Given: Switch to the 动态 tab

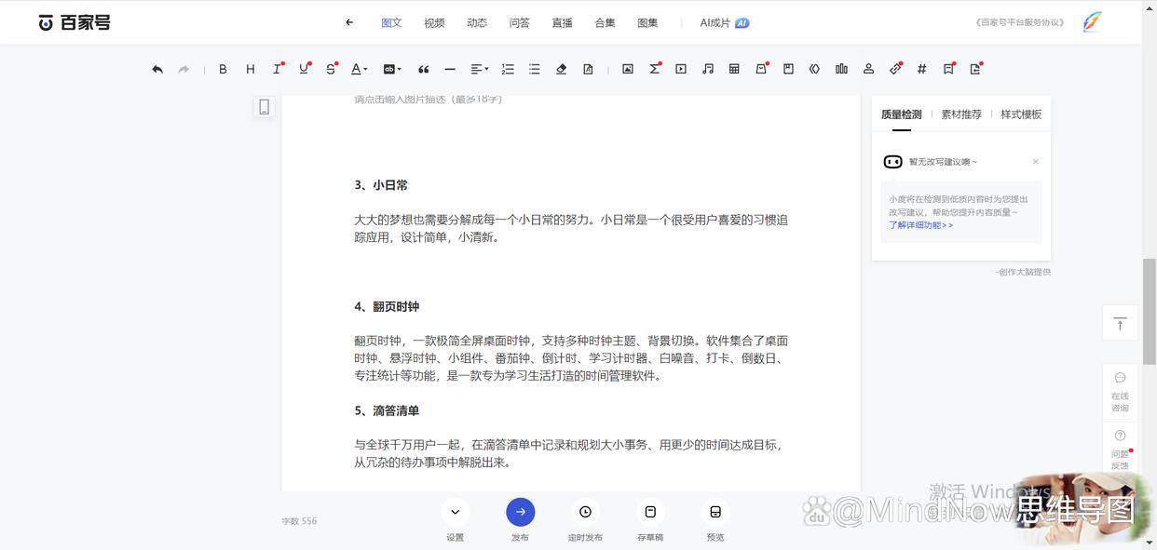Looking at the screenshot, I should click(x=477, y=22).
